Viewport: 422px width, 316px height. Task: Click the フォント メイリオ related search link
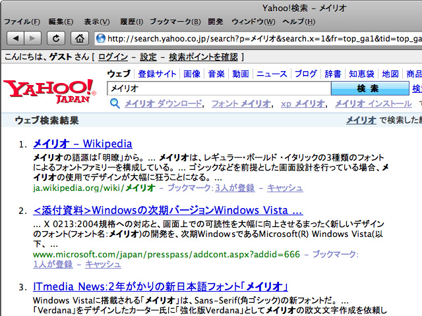click(241, 103)
